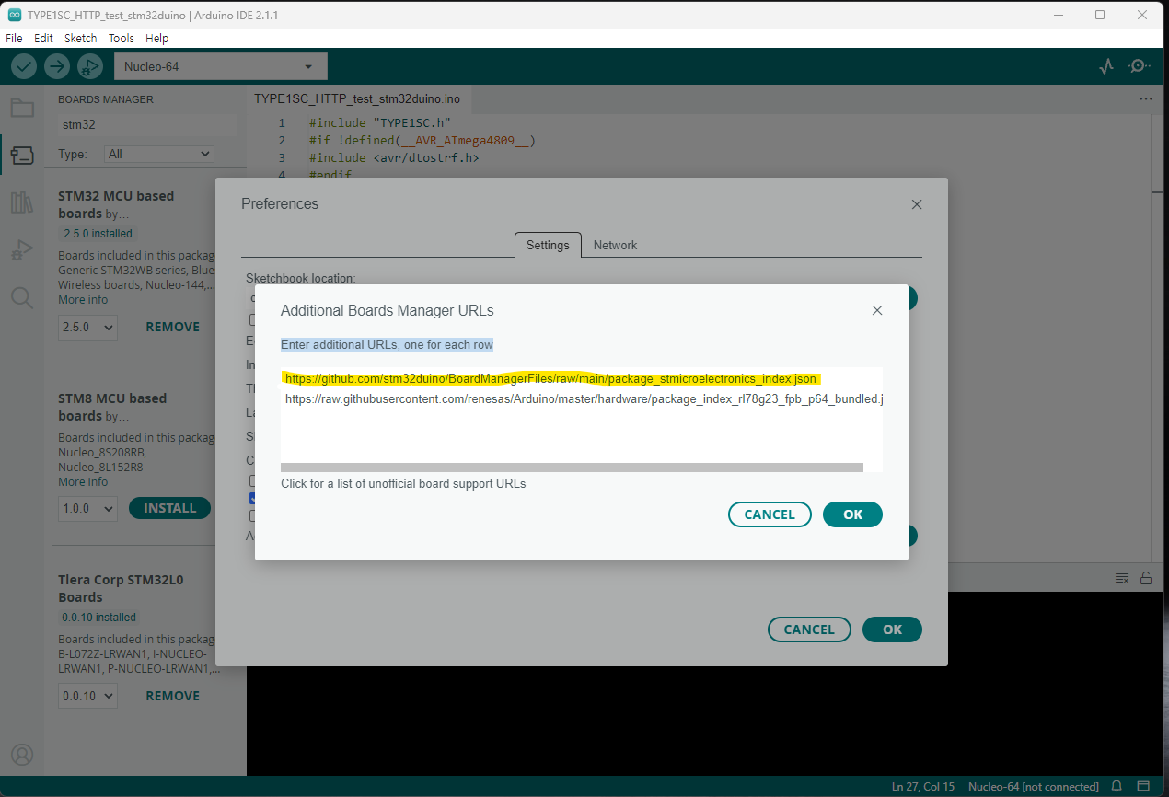
Task: Switch to the Network tab in Preferences
Action: [x=615, y=245]
